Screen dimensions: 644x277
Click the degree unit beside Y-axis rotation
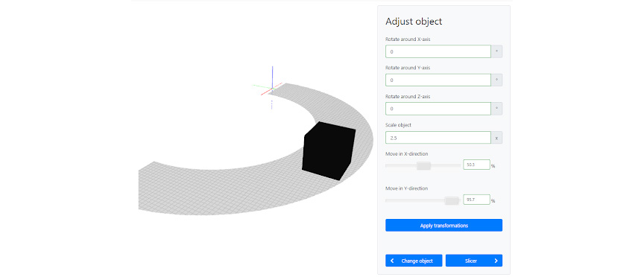tap(496, 80)
